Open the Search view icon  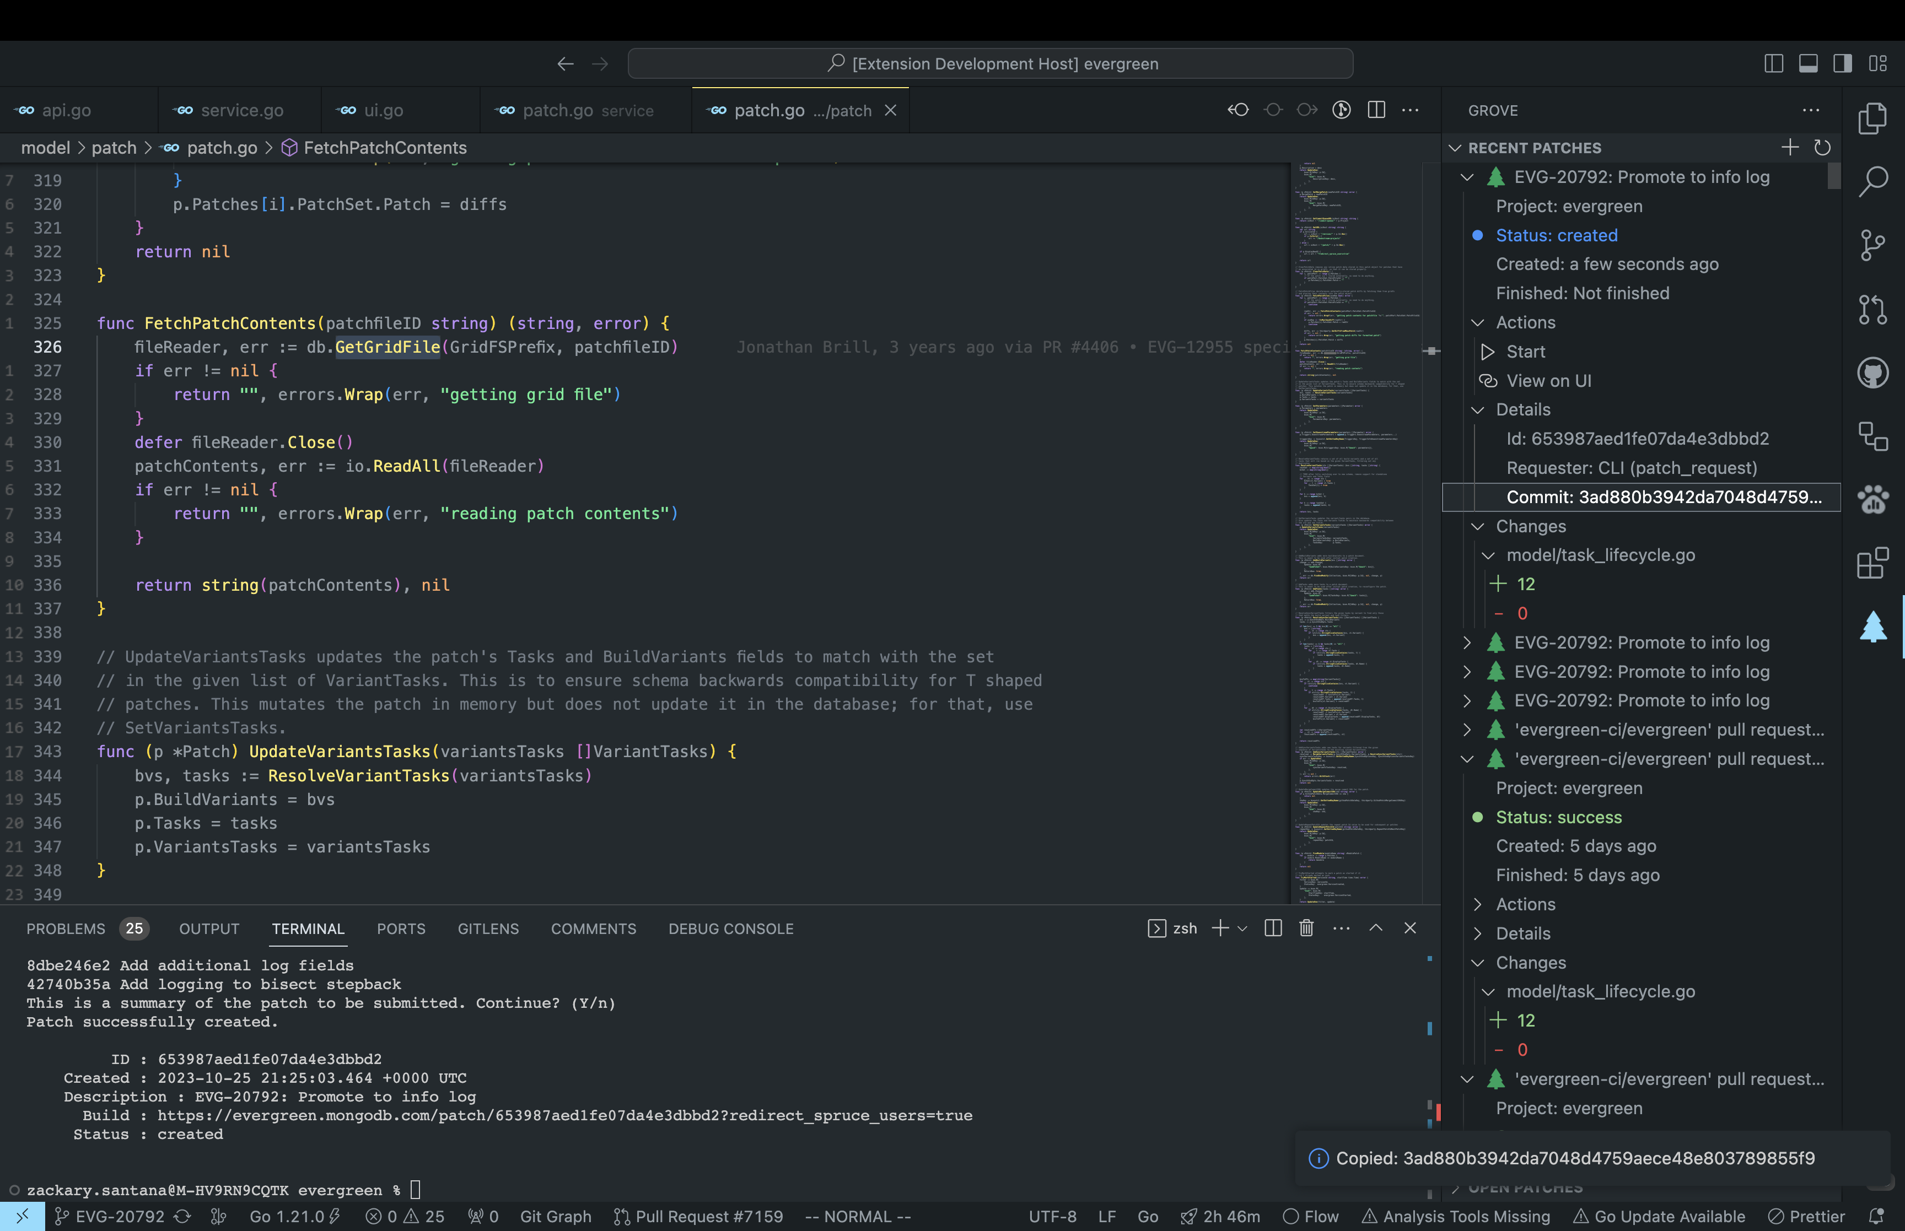point(1872,181)
